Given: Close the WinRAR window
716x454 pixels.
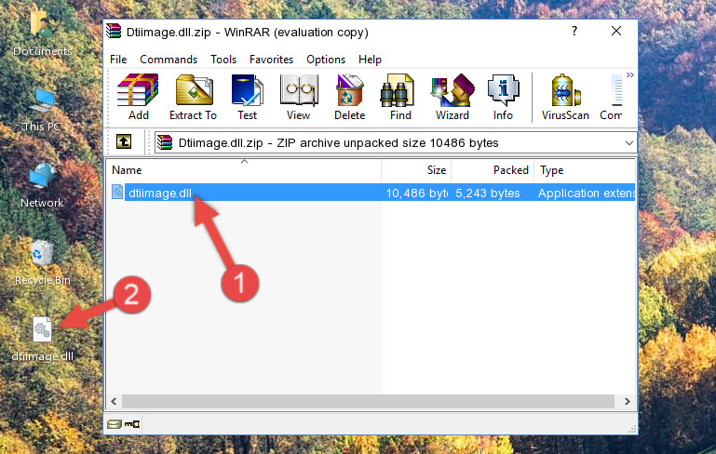Looking at the screenshot, I should (x=616, y=31).
